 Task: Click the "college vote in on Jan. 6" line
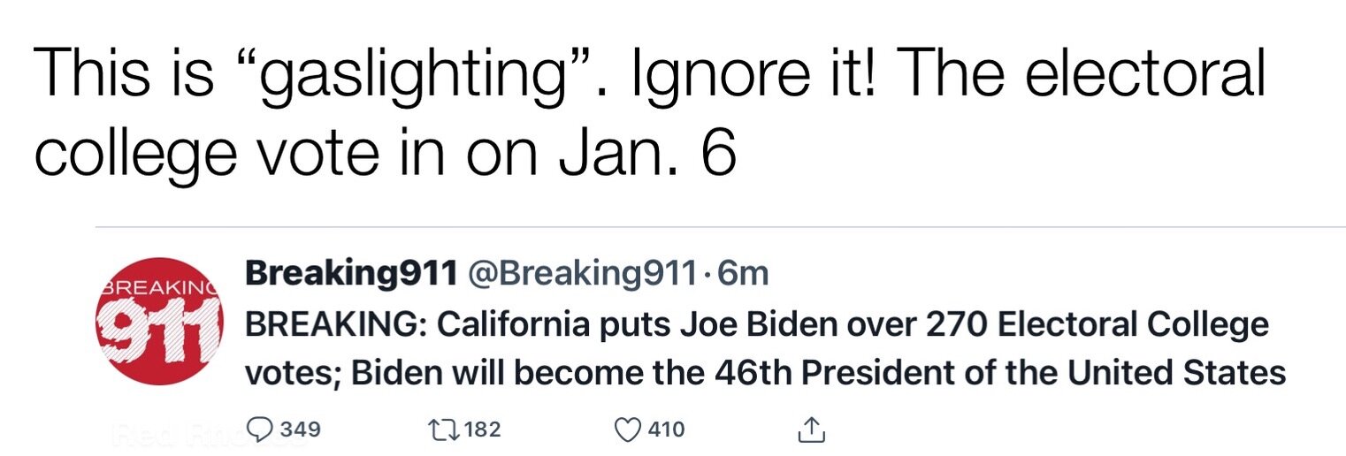(385, 150)
